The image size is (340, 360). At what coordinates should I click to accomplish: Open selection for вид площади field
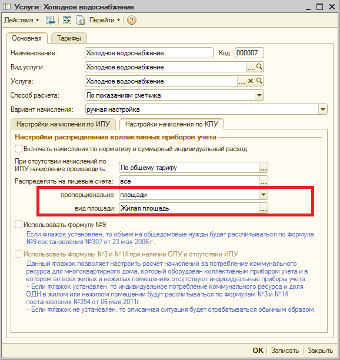click(x=264, y=208)
